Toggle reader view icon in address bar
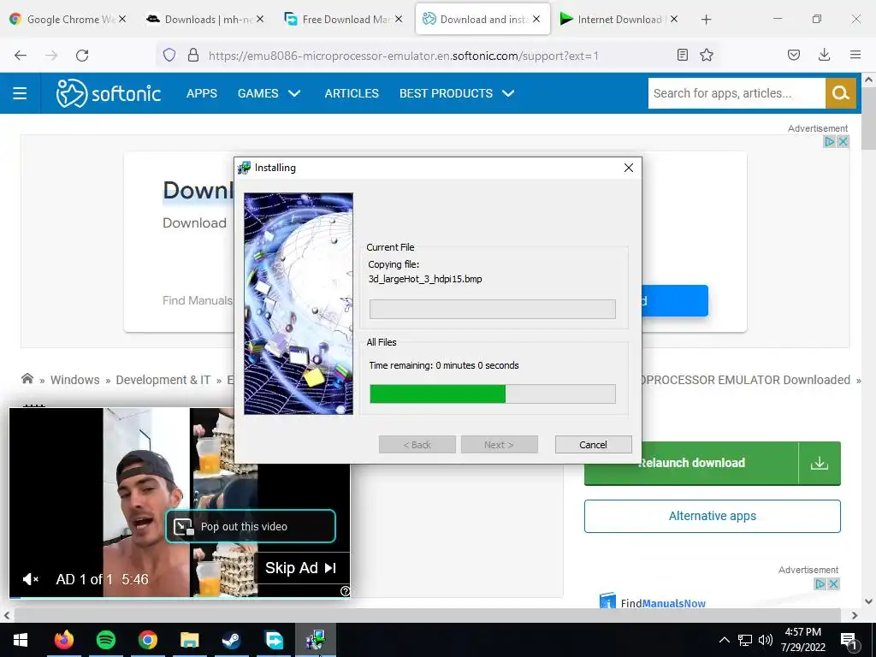876x657 pixels. pos(682,55)
